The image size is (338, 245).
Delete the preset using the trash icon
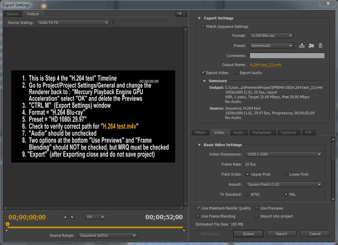[320, 46]
